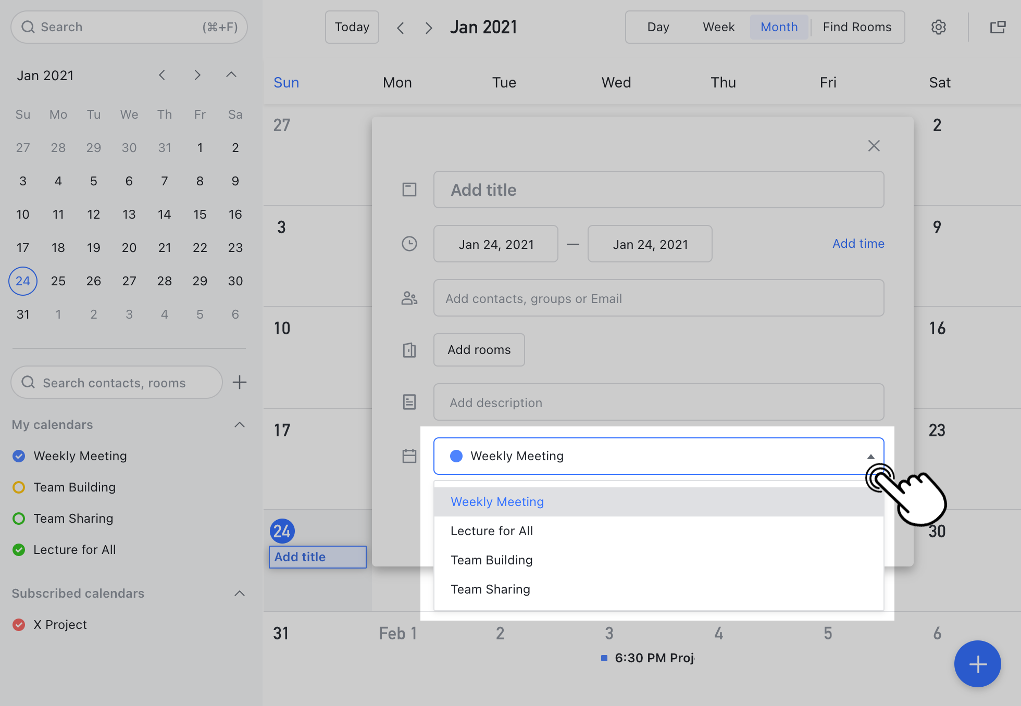Open the calendar selector dropdown arrow
1021x706 pixels.
[x=870, y=456]
